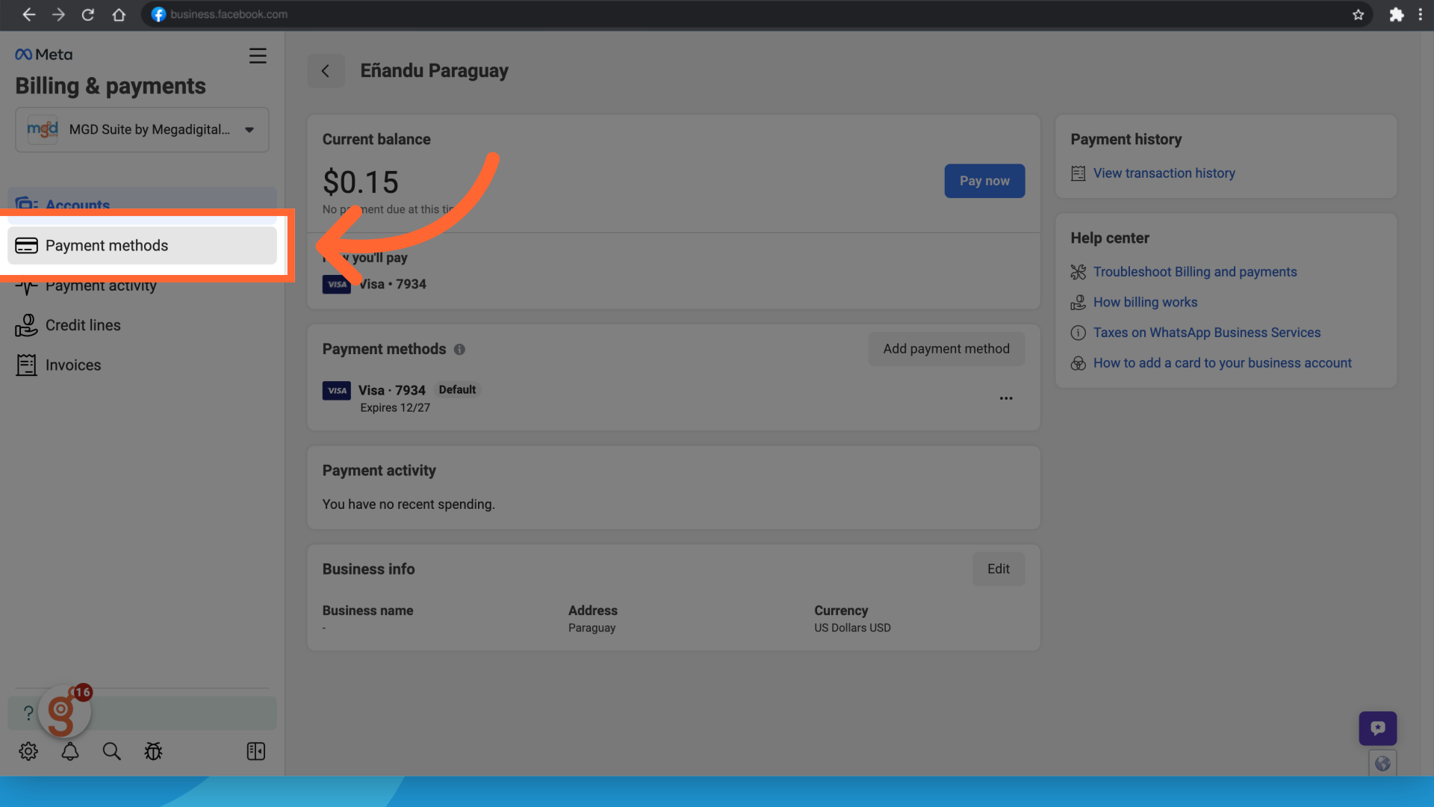The height and width of the screenshot is (807, 1434).
Task: Go back with the chevron beside Eñandu Paraguay
Action: click(x=326, y=71)
